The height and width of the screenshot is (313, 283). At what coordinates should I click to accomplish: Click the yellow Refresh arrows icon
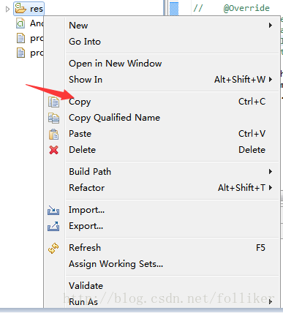[x=53, y=248]
